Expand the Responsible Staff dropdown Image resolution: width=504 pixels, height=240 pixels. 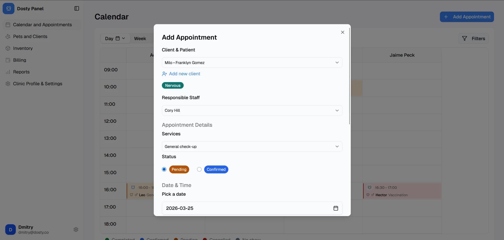[252, 110]
